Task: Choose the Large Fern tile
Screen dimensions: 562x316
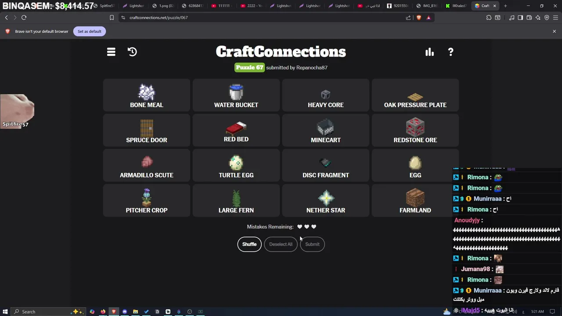Action: (x=236, y=201)
